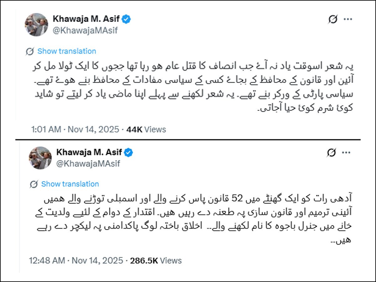Click the Khawaja M. Asif name, 1:01 AM tweet
The image size is (376, 282).
pyautogui.click(x=86, y=19)
